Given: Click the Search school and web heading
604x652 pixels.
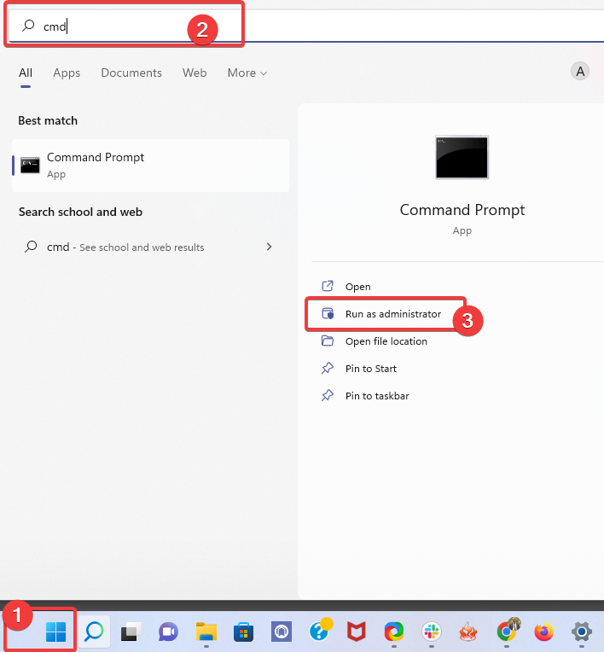Looking at the screenshot, I should 81,212.
